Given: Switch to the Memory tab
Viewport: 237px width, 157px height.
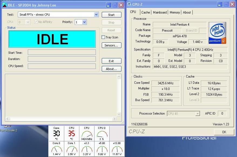Looking at the screenshot, I should 175,12.
